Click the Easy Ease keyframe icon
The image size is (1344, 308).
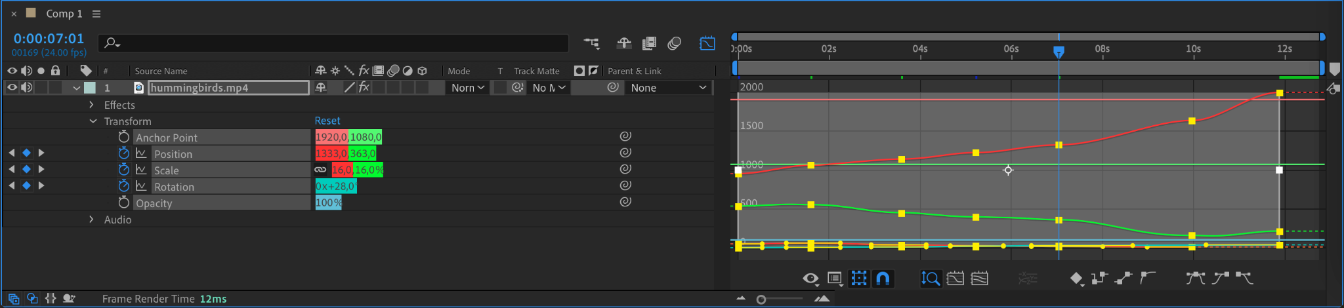[1194, 279]
